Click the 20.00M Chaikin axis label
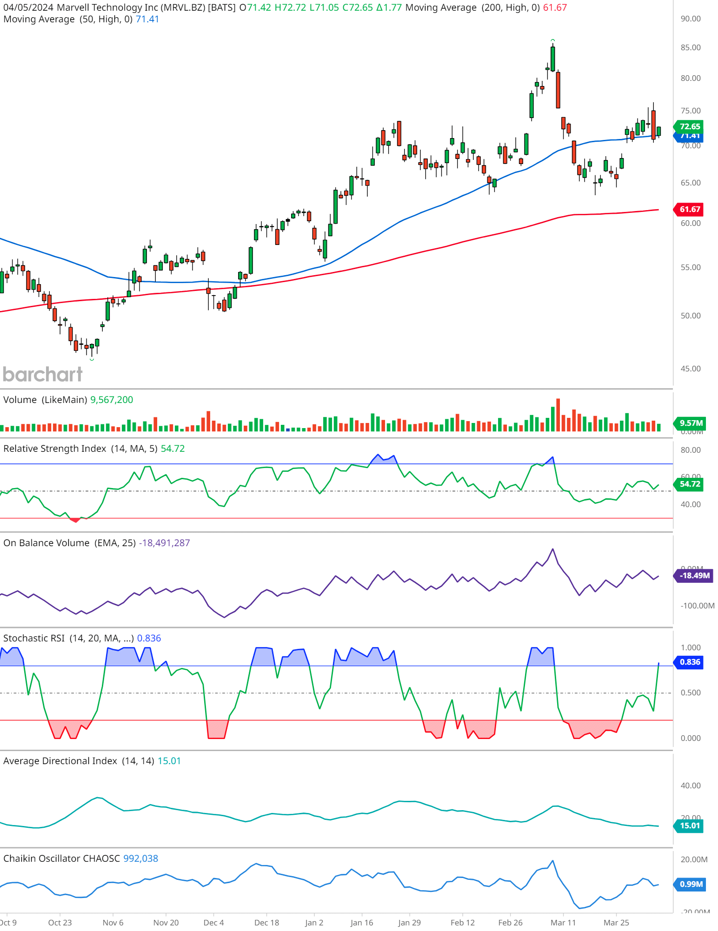Viewport: 718px width, 931px height. 694,859
